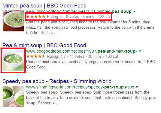Expand the dropdown arrow beside minted-pea-soup URL
Screen dimensions: 161x113
coord(135,11)
